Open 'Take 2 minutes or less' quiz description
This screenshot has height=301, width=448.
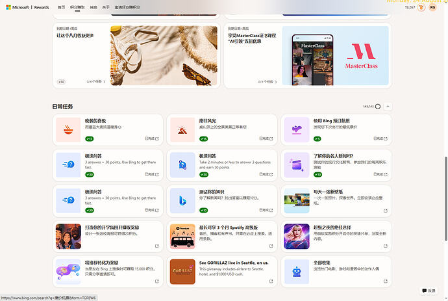pos(235,165)
